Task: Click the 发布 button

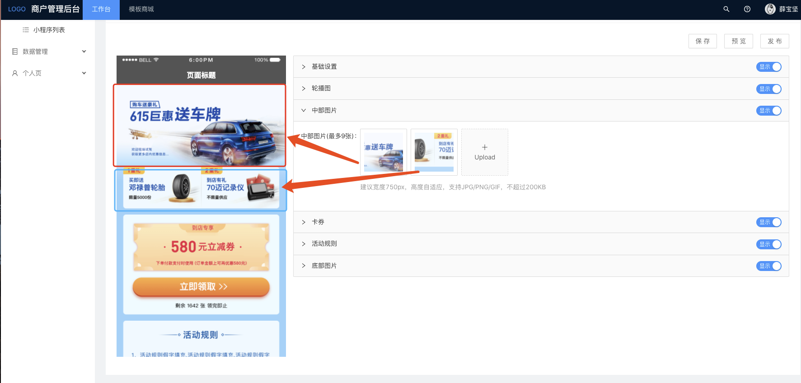Action: pos(775,41)
